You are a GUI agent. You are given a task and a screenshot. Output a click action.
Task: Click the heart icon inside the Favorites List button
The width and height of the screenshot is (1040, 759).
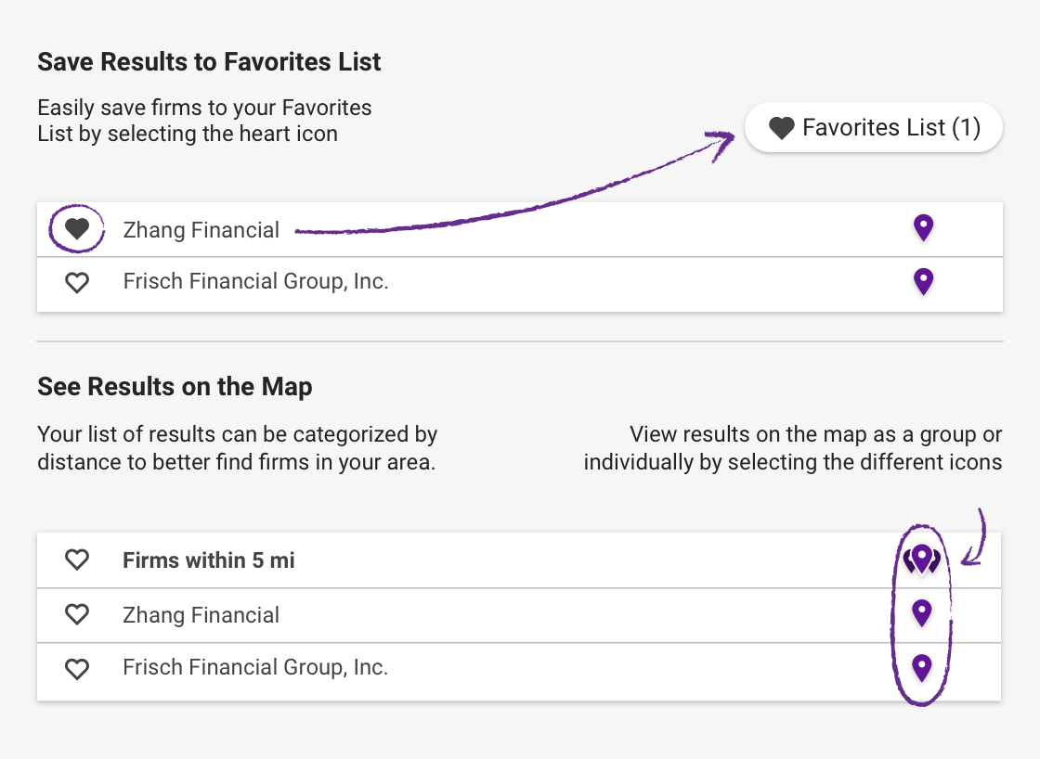pyautogui.click(x=781, y=128)
